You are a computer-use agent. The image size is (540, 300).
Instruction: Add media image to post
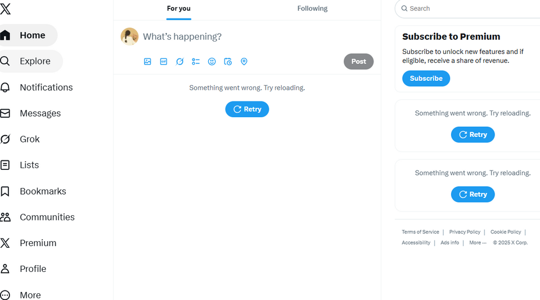pyautogui.click(x=147, y=62)
